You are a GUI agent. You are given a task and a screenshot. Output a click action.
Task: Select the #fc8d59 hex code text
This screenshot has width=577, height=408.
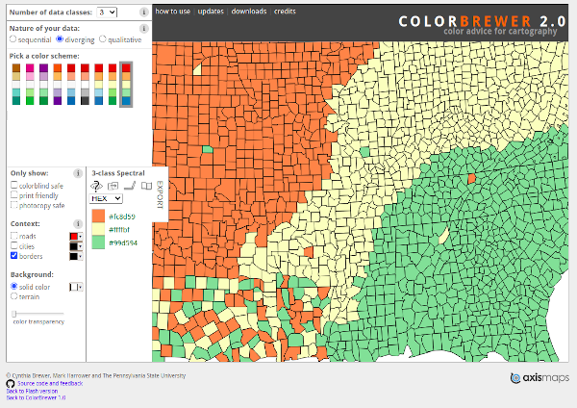(122, 217)
